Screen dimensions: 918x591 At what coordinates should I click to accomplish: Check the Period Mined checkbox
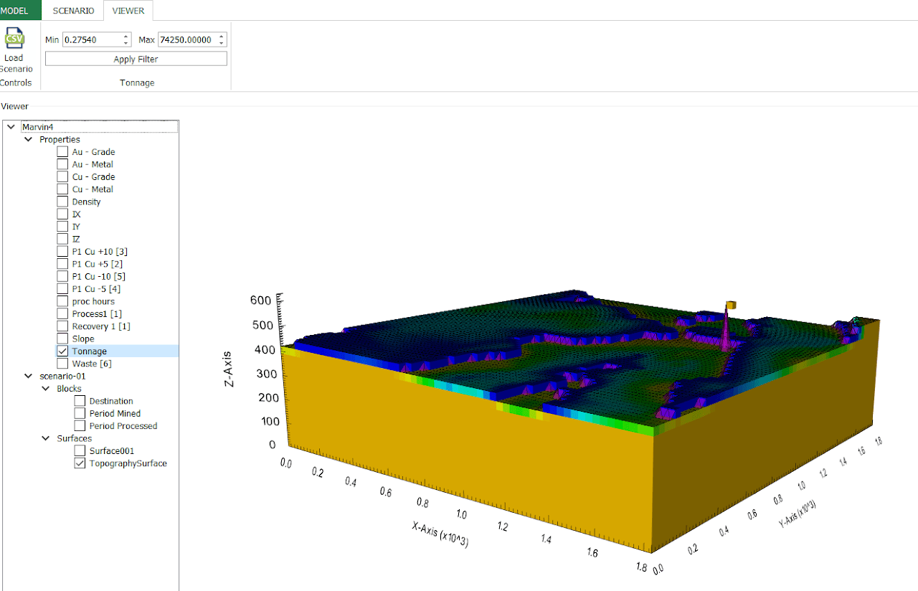point(80,414)
